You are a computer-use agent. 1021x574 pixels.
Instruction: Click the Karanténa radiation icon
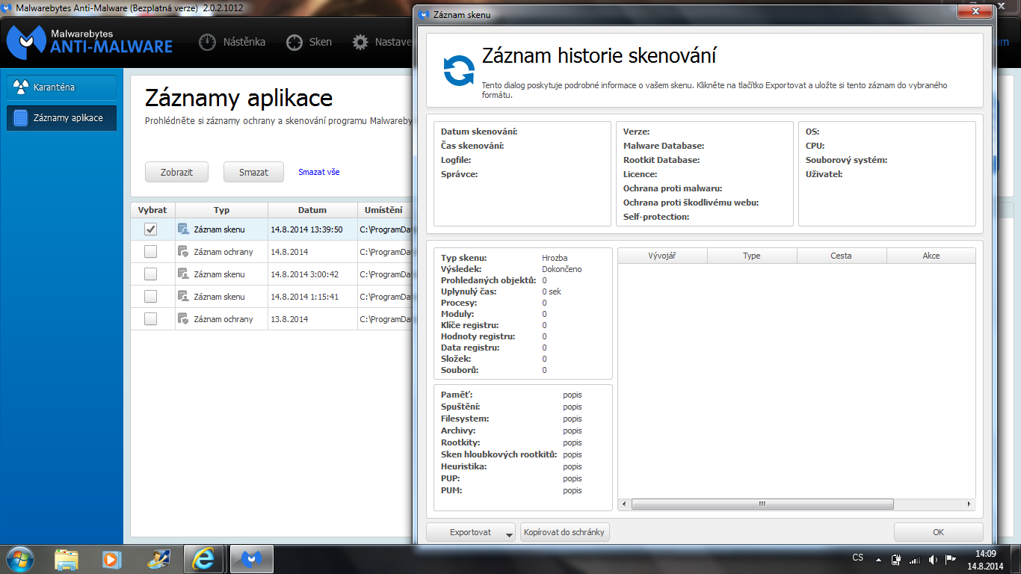[x=21, y=87]
